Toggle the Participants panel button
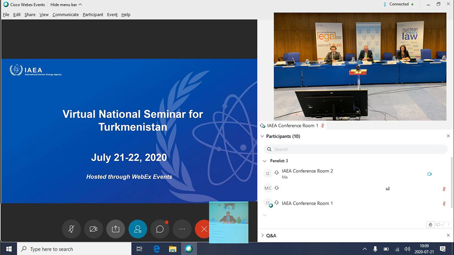454x255 pixels. tap(138, 229)
